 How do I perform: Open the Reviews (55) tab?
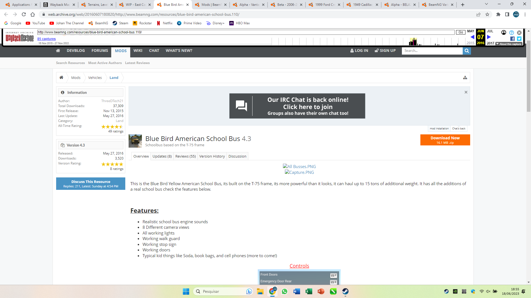tap(185, 156)
